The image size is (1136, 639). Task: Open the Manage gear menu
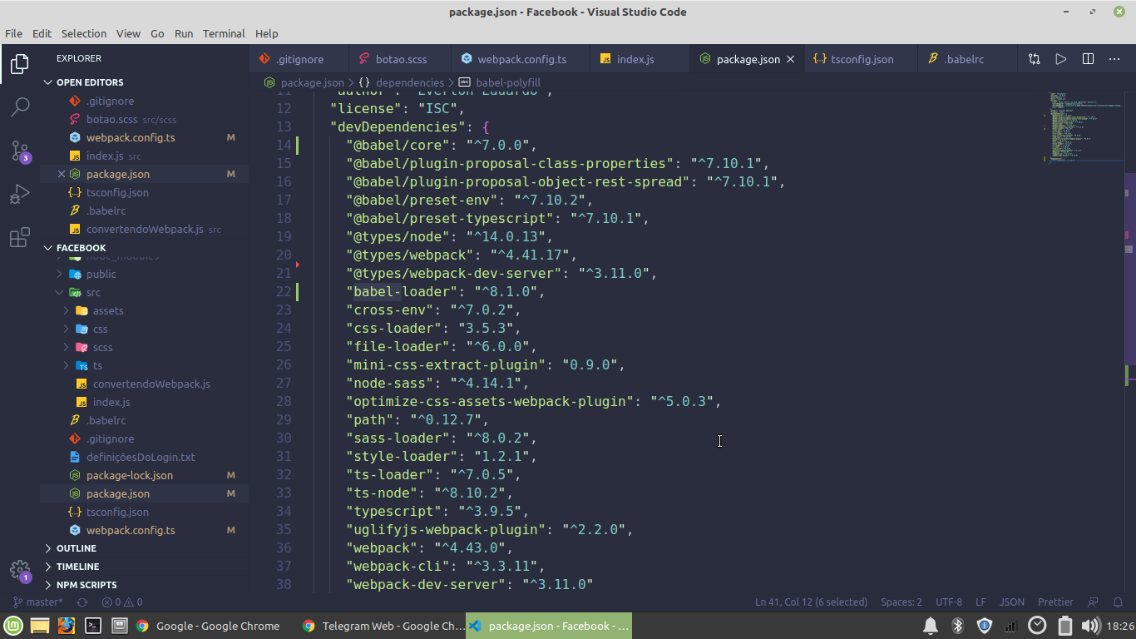pyautogui.click(x=20, y=571)
